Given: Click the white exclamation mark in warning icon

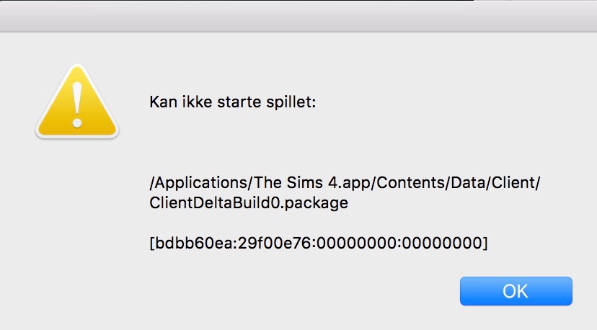Looking at the screenshot, I should [x=77, y=105].
